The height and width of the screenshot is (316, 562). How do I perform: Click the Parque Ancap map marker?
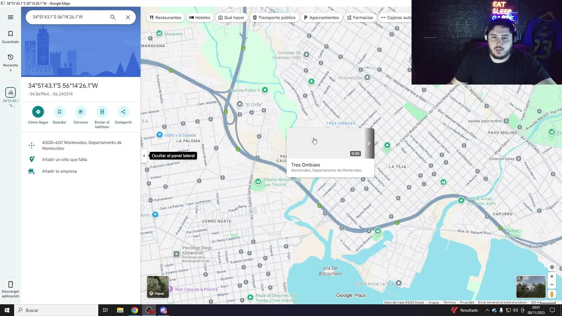[461, 201]
